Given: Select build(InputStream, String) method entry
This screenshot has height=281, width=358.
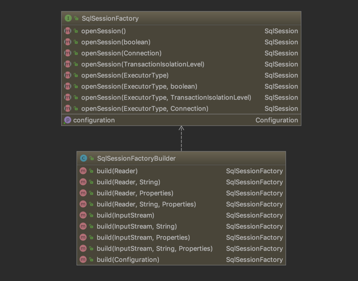Looking at the screenshot, I should (x=136, y=227).
